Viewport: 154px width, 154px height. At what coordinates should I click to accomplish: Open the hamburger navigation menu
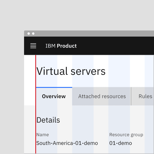pos(33,46)
